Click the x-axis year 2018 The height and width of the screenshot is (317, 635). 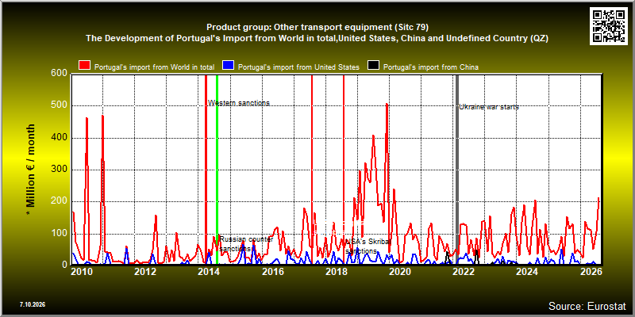(x=336, y=272)
